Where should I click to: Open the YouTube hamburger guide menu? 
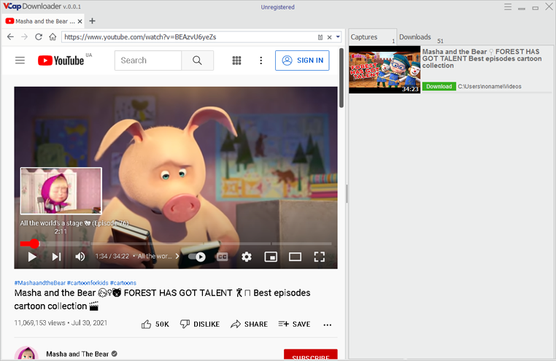tap(20, 61)
